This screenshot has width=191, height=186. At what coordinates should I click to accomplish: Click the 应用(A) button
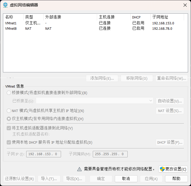[151, 179]
